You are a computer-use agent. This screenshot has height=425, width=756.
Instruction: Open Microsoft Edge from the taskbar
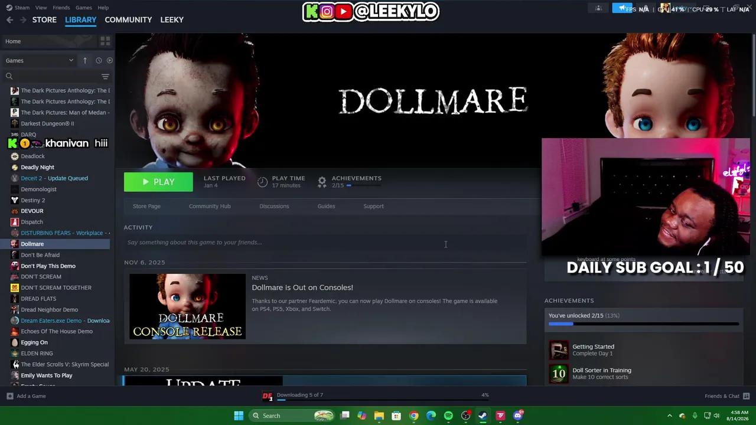431,416
